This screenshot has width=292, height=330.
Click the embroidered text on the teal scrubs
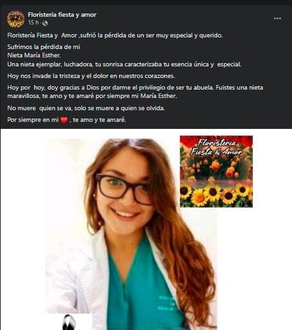click(166, 304)
